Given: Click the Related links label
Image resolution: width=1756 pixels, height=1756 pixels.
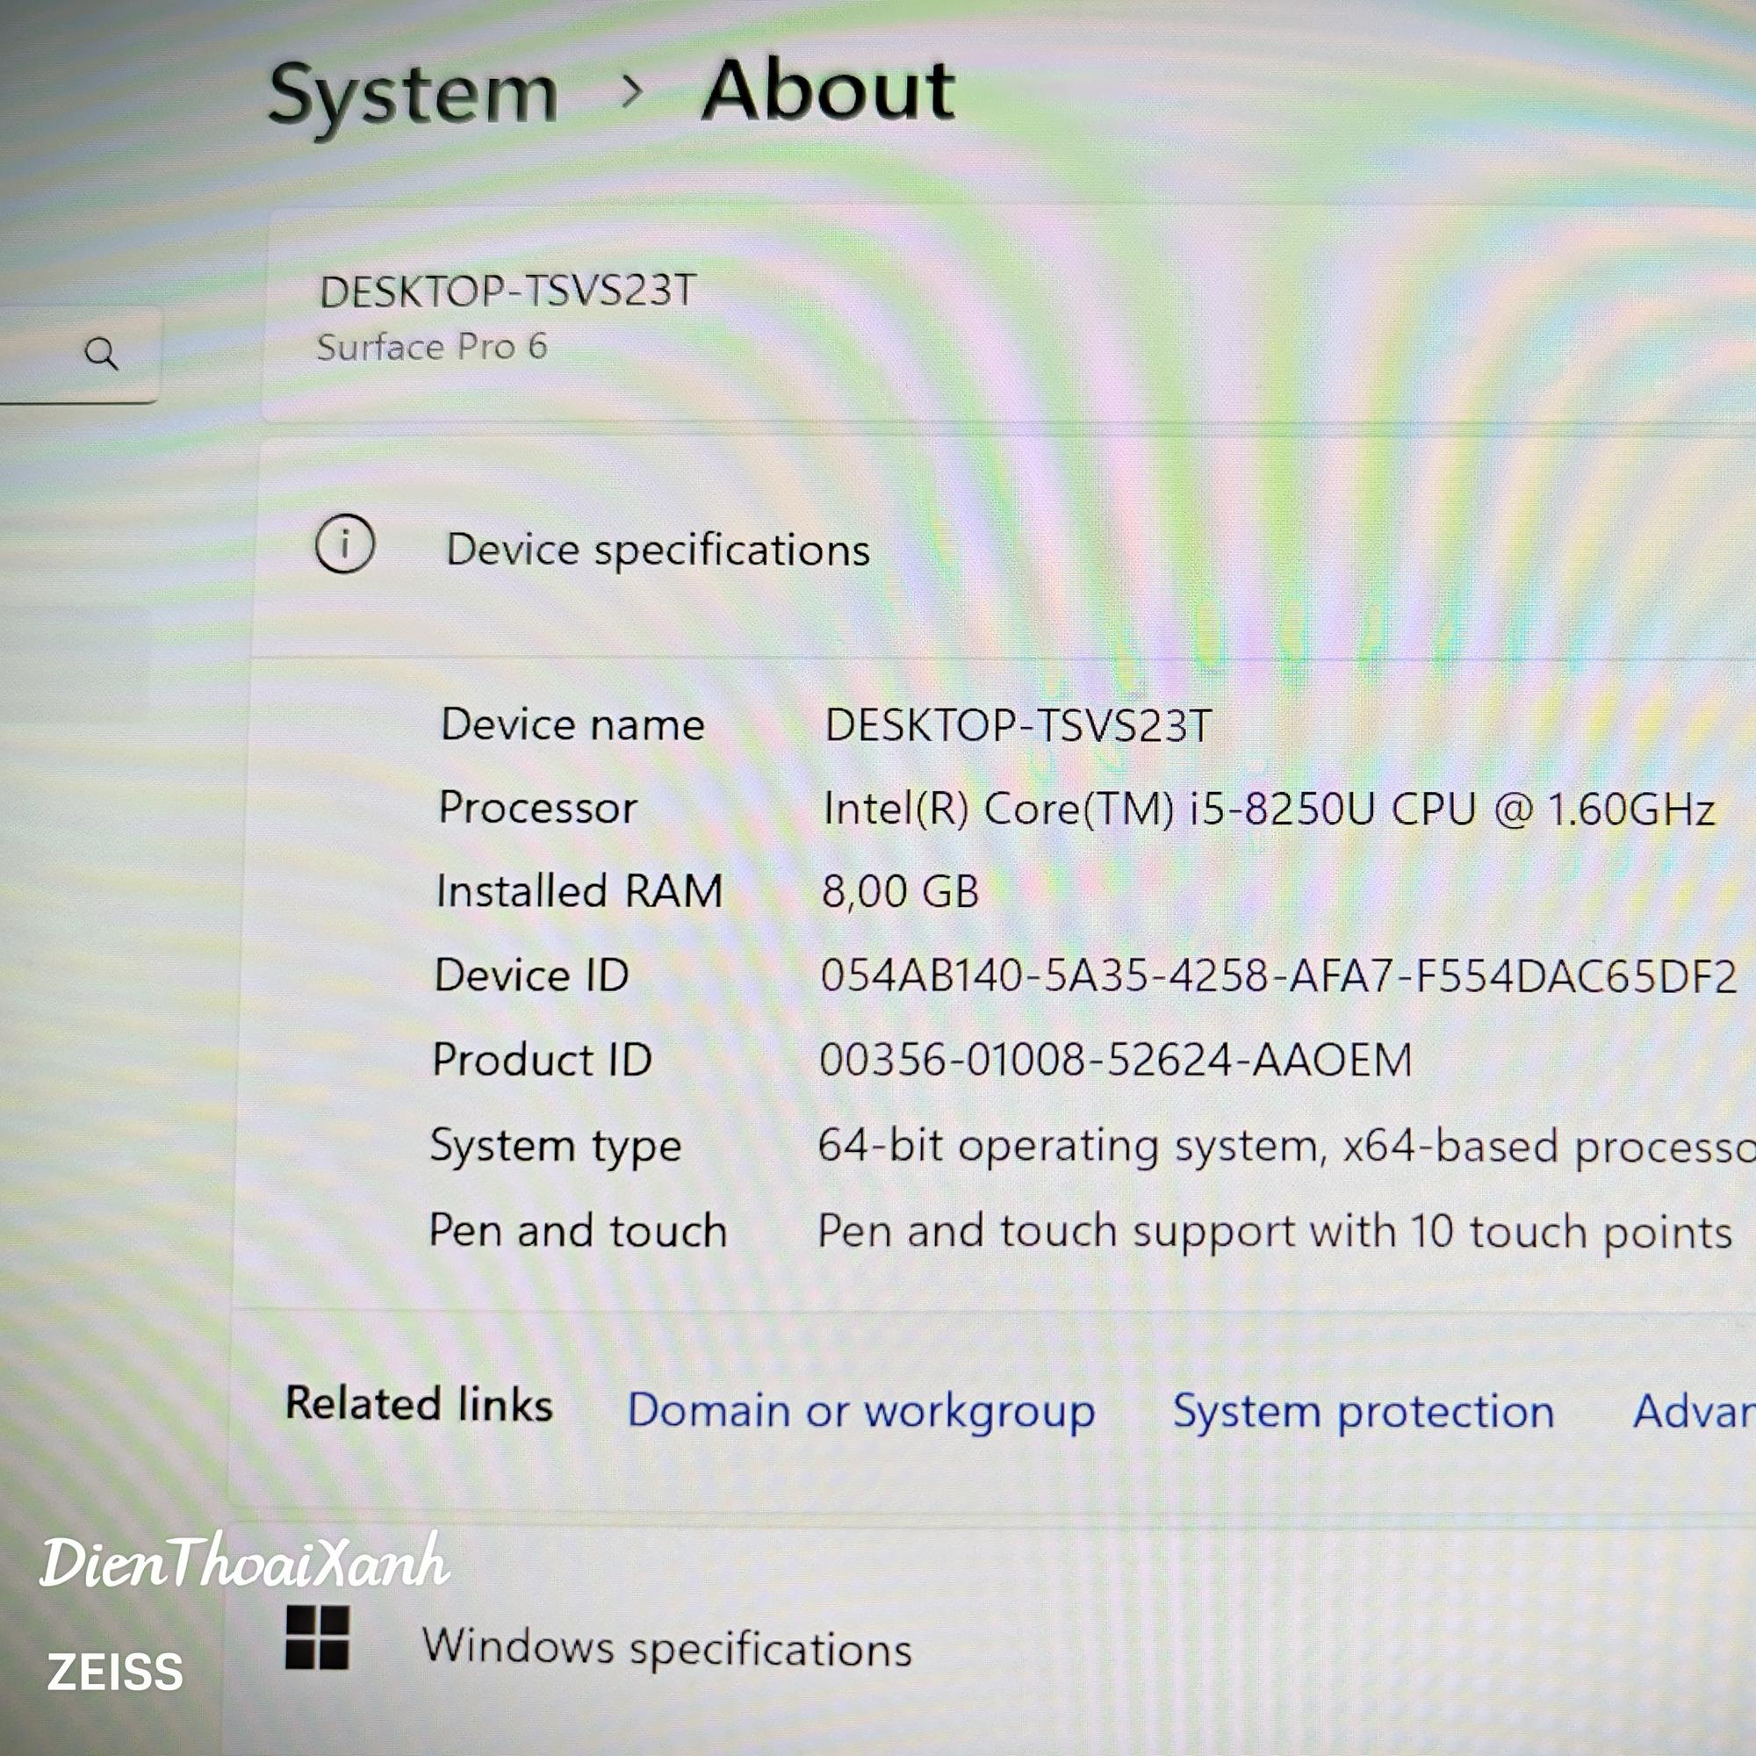Looking at the screenshot, I should tap(419, 1404).
